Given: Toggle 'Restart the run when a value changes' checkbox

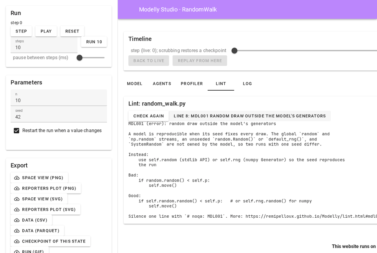Looking at the screenshot, I should pos(16,131).
